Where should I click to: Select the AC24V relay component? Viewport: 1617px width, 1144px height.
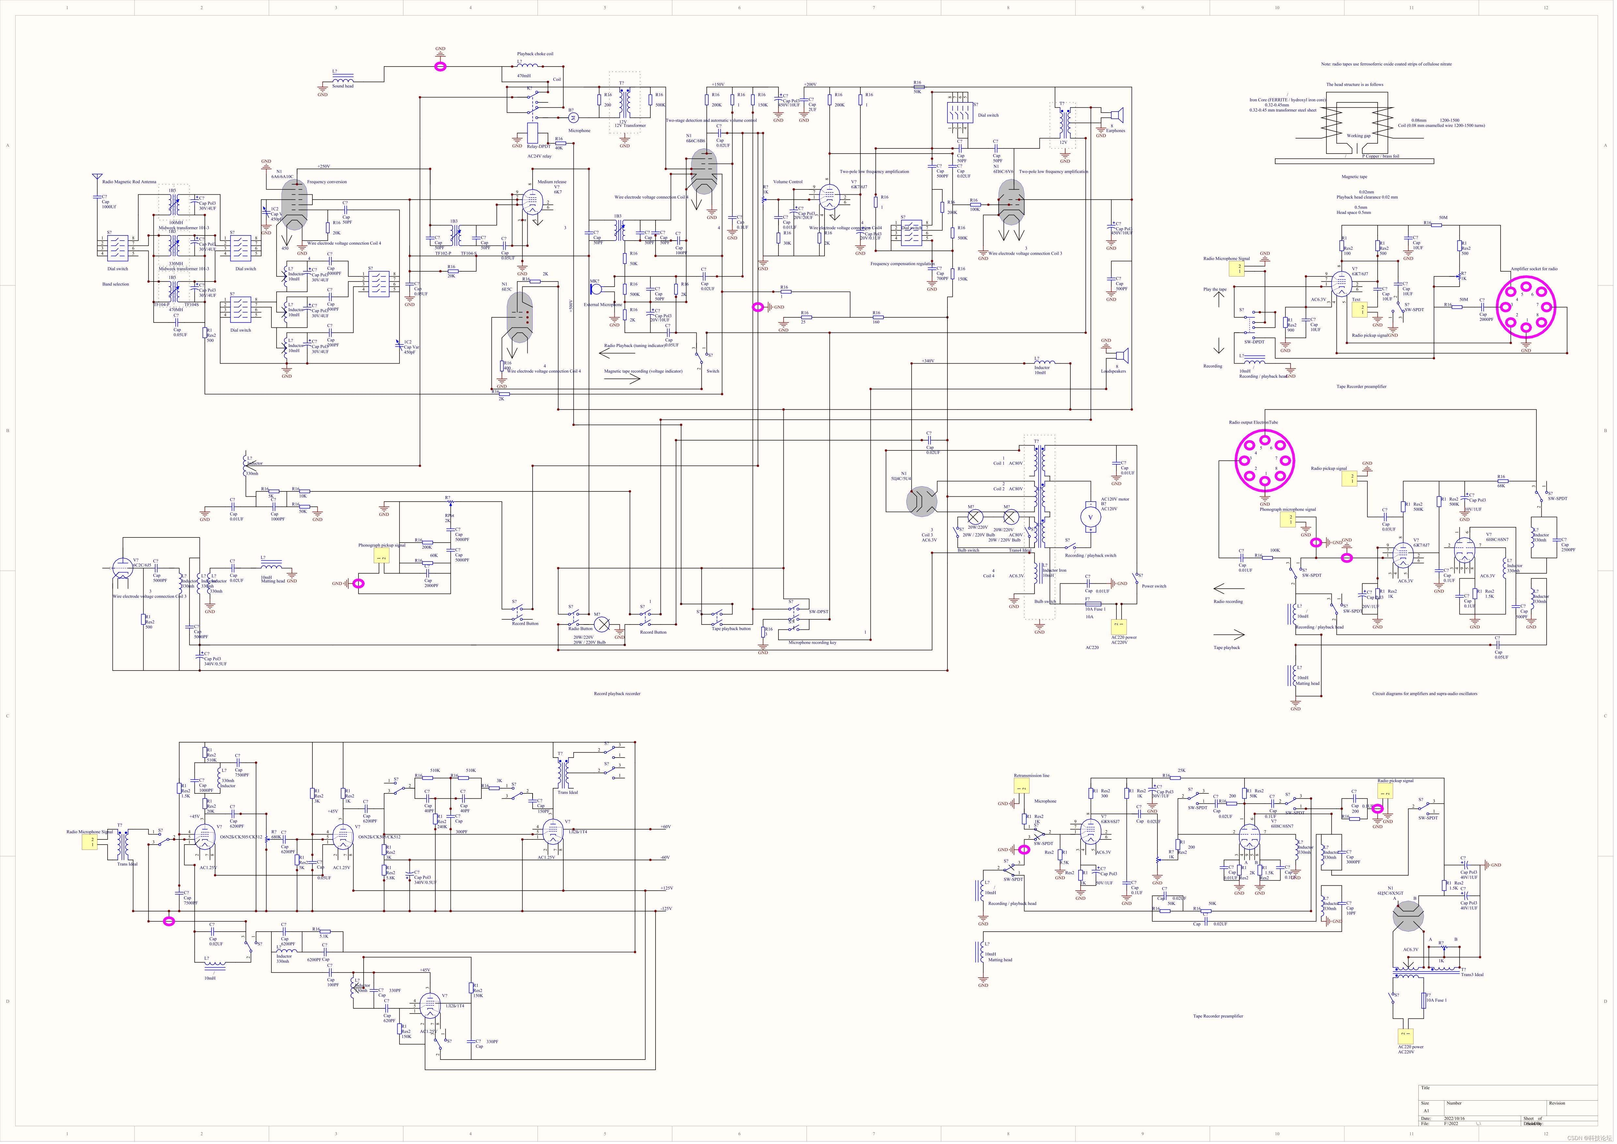[x=533, y=133]
